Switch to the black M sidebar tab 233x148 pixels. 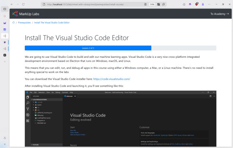pyautogui.click(x=5, y=55)
